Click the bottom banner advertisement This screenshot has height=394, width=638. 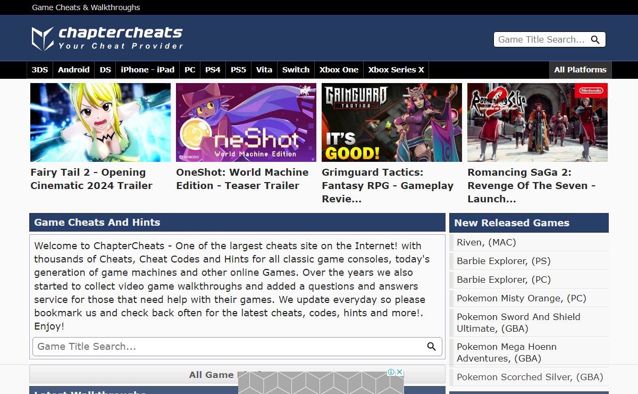pyautogui.click(x=321, y=382)
